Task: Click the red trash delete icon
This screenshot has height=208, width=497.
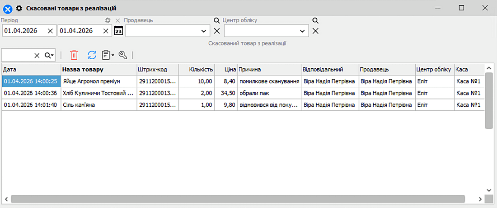Action: (x=74, y=55)
